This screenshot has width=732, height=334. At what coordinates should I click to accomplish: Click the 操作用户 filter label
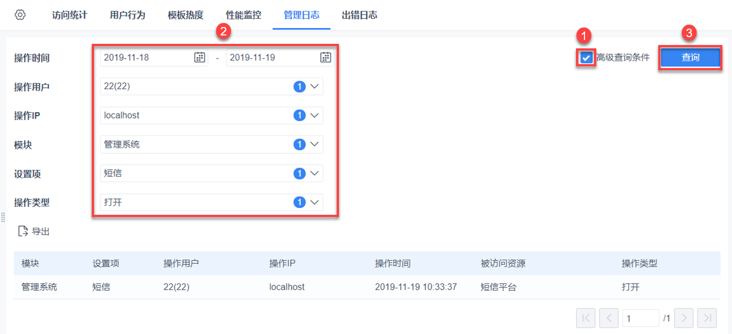pyautogui.click(x=32, y=87)
